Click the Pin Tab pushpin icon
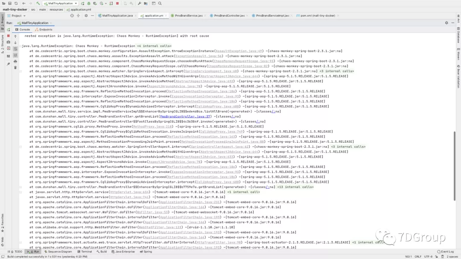 click(x=9, y=63)
